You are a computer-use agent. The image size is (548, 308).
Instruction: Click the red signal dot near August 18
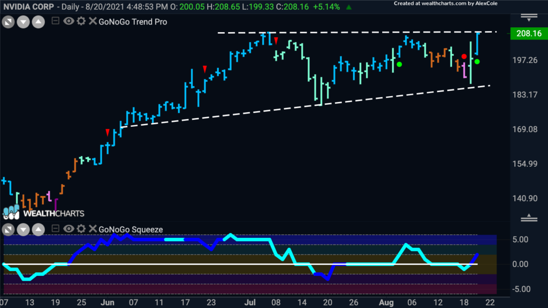[464, 57]
